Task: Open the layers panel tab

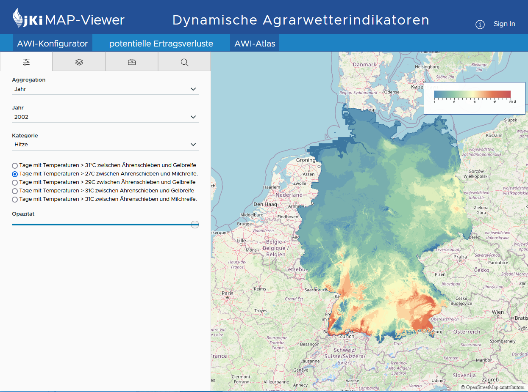Action: pos(79,62)
